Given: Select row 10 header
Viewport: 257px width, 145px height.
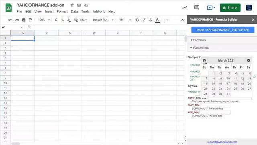Looking at the screenshot, I should pyautogui.click(x=5, y=83).
